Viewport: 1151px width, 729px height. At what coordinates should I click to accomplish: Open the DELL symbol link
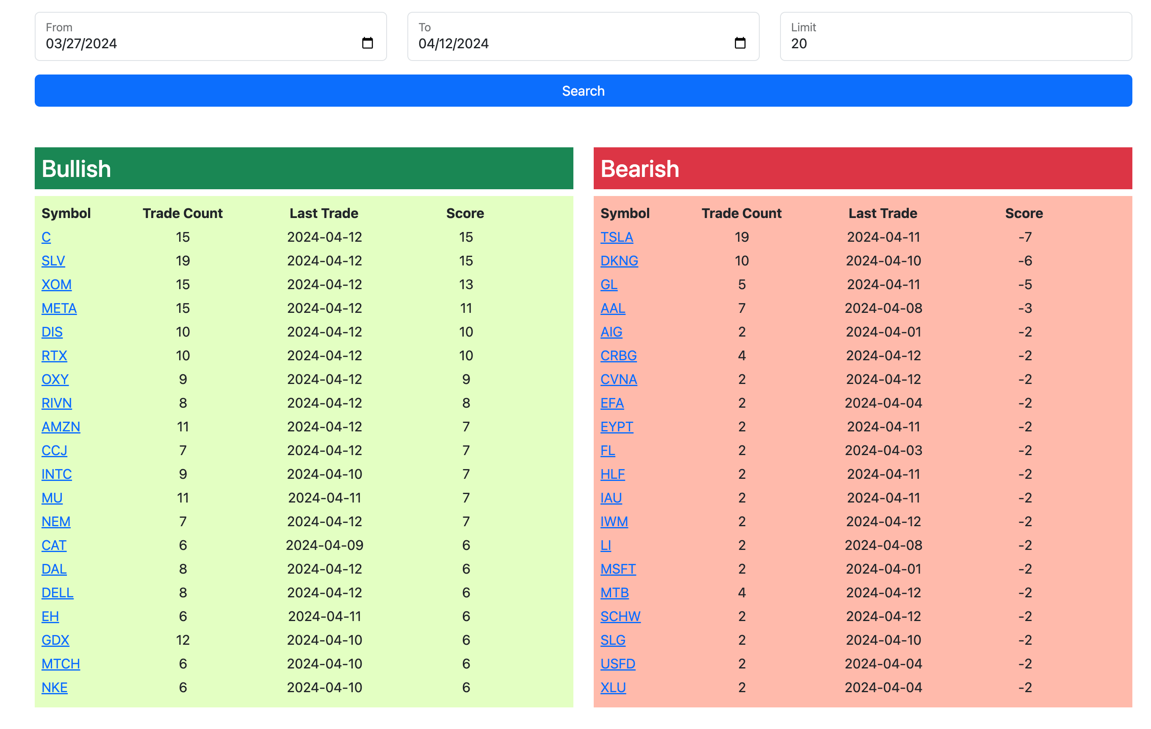57,593
